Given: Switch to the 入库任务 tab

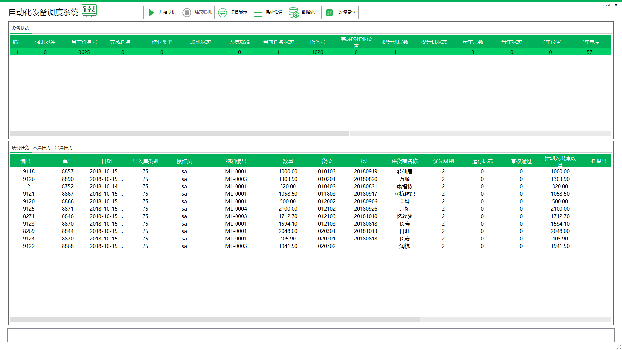Looking at the screenshot, I should 42,147.
